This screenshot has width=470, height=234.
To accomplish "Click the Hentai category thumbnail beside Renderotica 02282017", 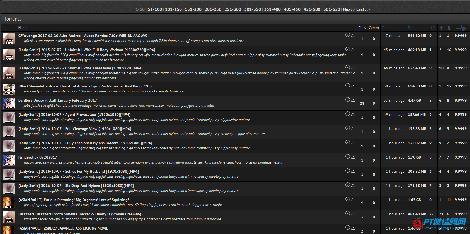I will click(9, 160).
